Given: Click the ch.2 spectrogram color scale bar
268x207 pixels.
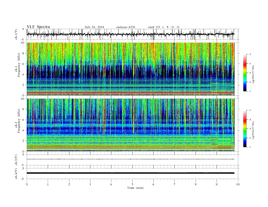Looking at the screenshot, I should click(x=245, y=129).
